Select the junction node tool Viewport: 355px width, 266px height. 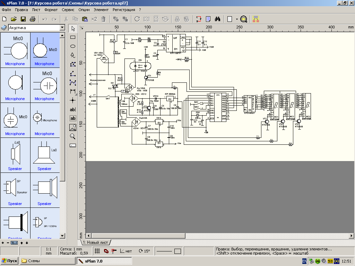[73, 100]
